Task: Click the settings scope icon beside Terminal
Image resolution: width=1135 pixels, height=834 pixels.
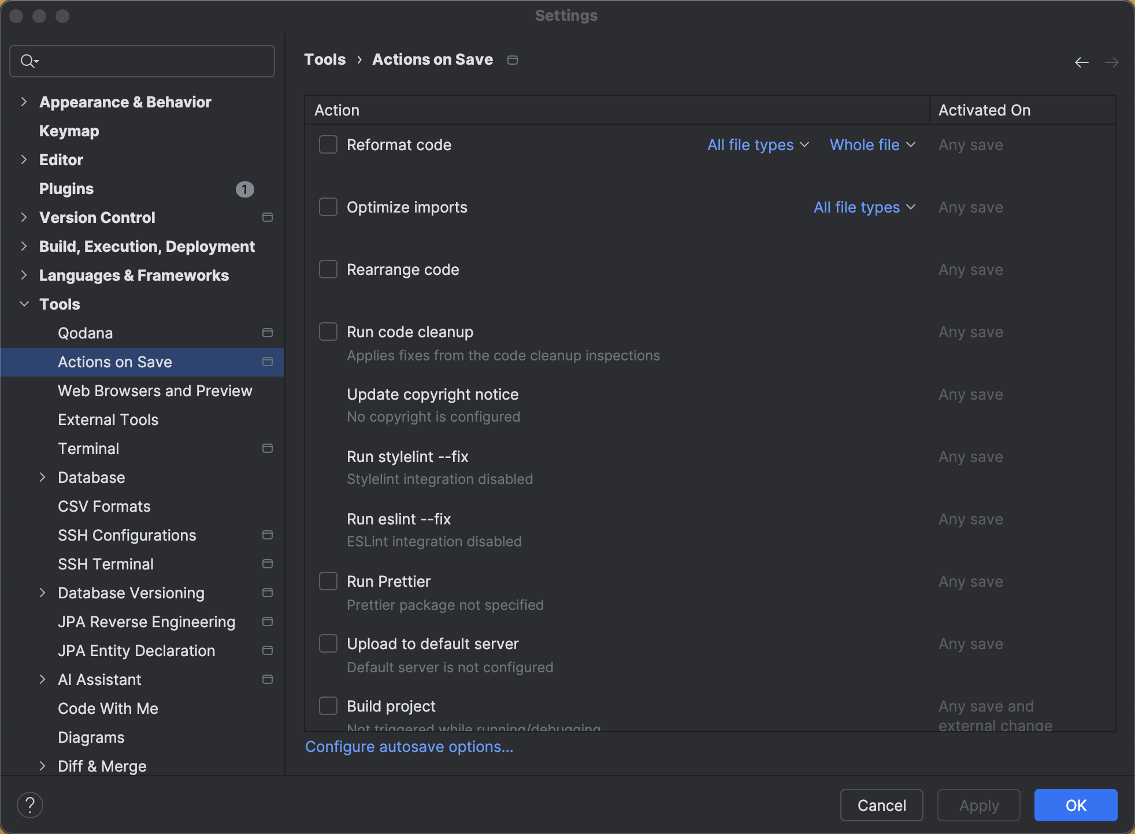Action: [x=267, y=448]
